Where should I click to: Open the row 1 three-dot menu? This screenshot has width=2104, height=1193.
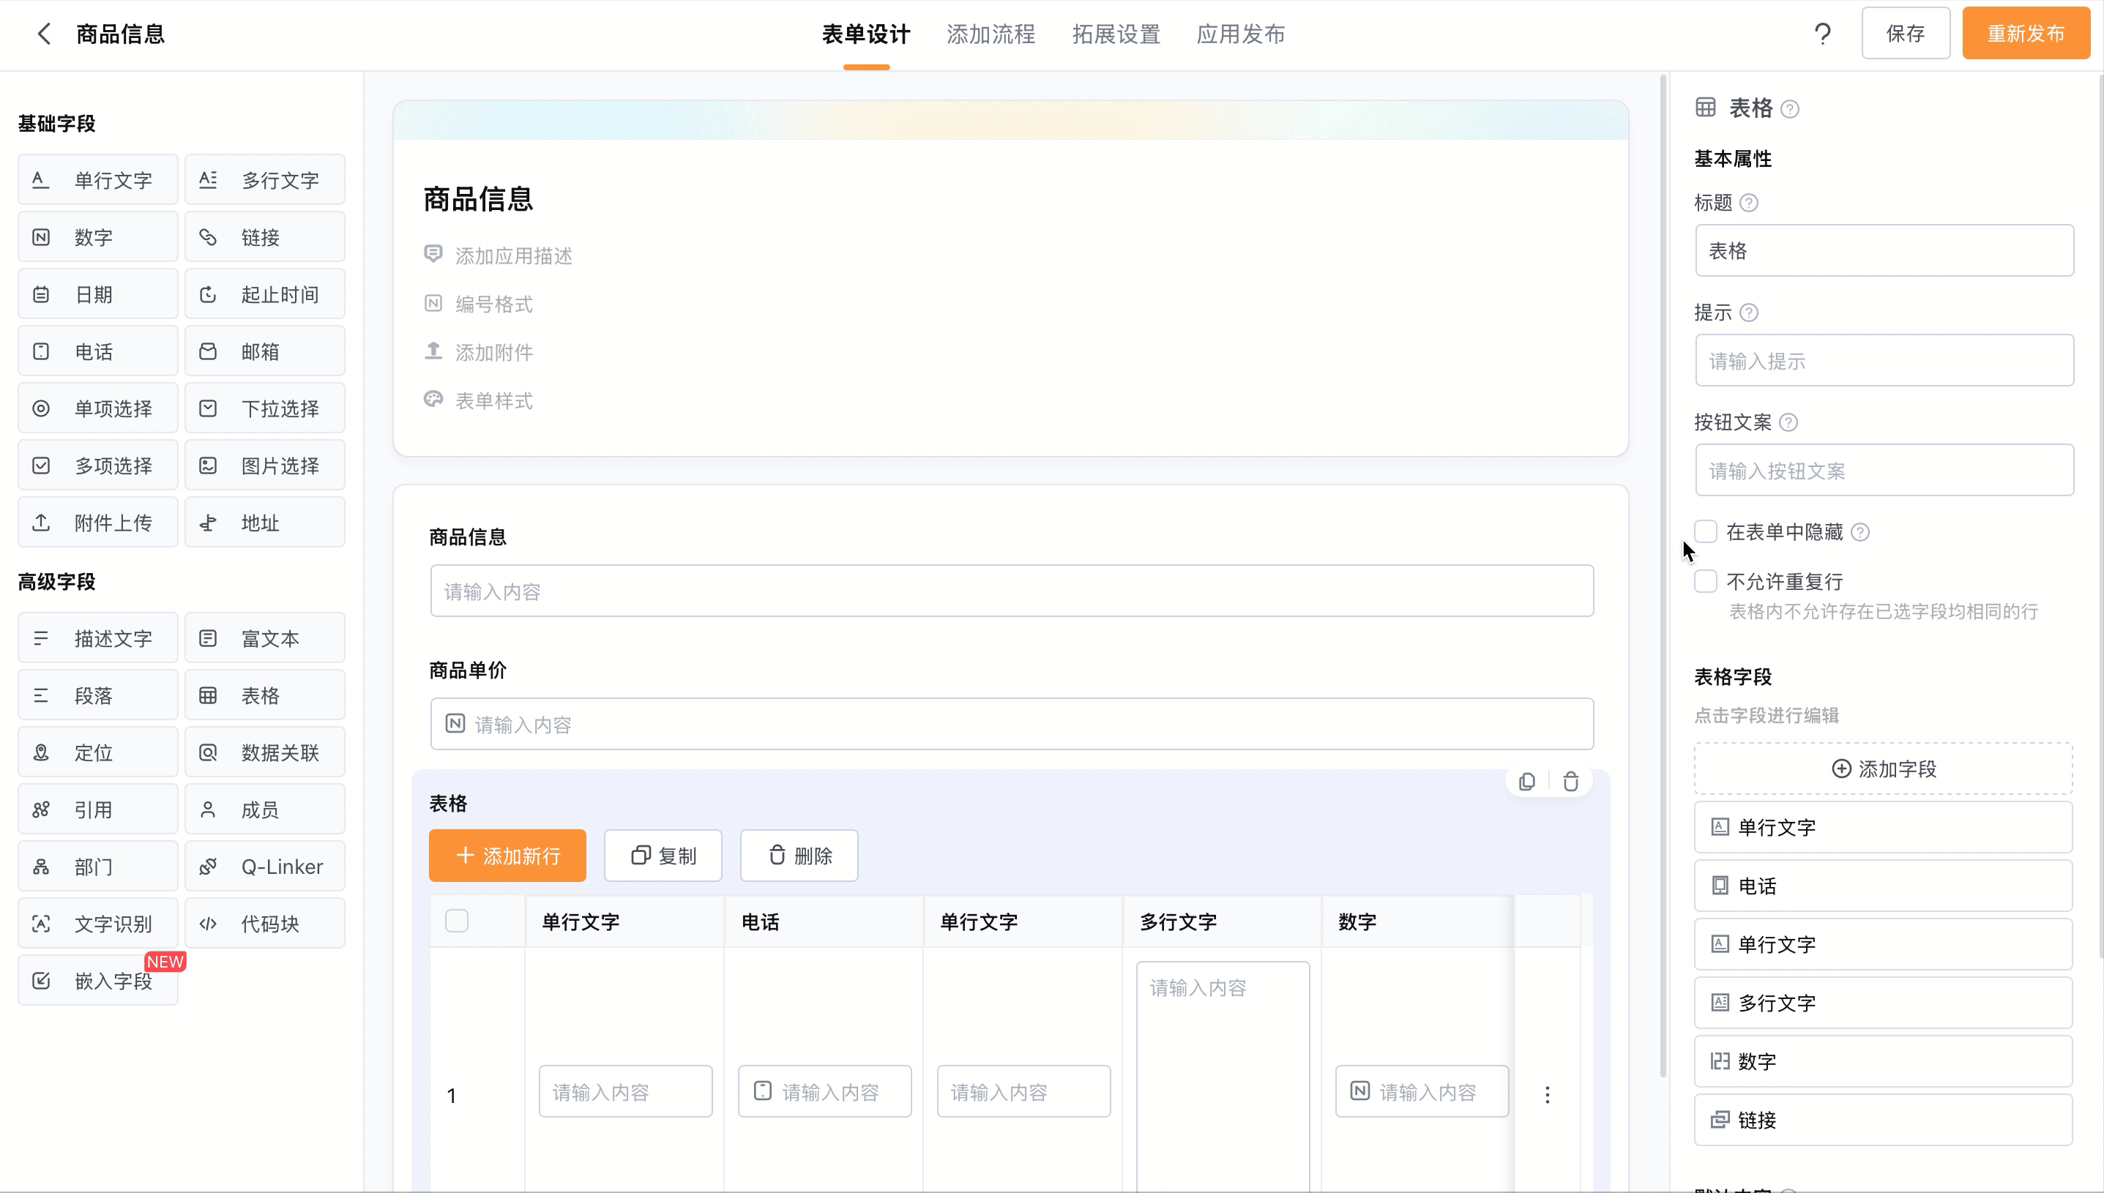click(x=1547, y=1095)
